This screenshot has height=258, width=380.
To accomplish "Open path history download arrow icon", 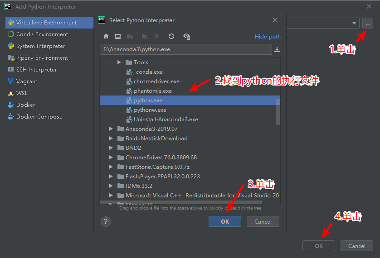I will pyautogui.click(x=277, y=49).
